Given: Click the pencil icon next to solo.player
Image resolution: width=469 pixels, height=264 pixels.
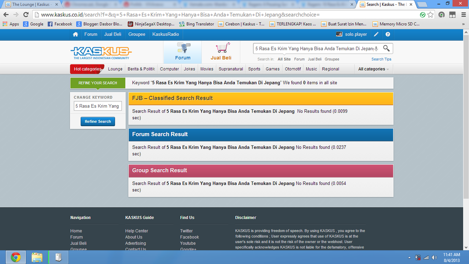Looking at the screenshot, I should (376, 34).
